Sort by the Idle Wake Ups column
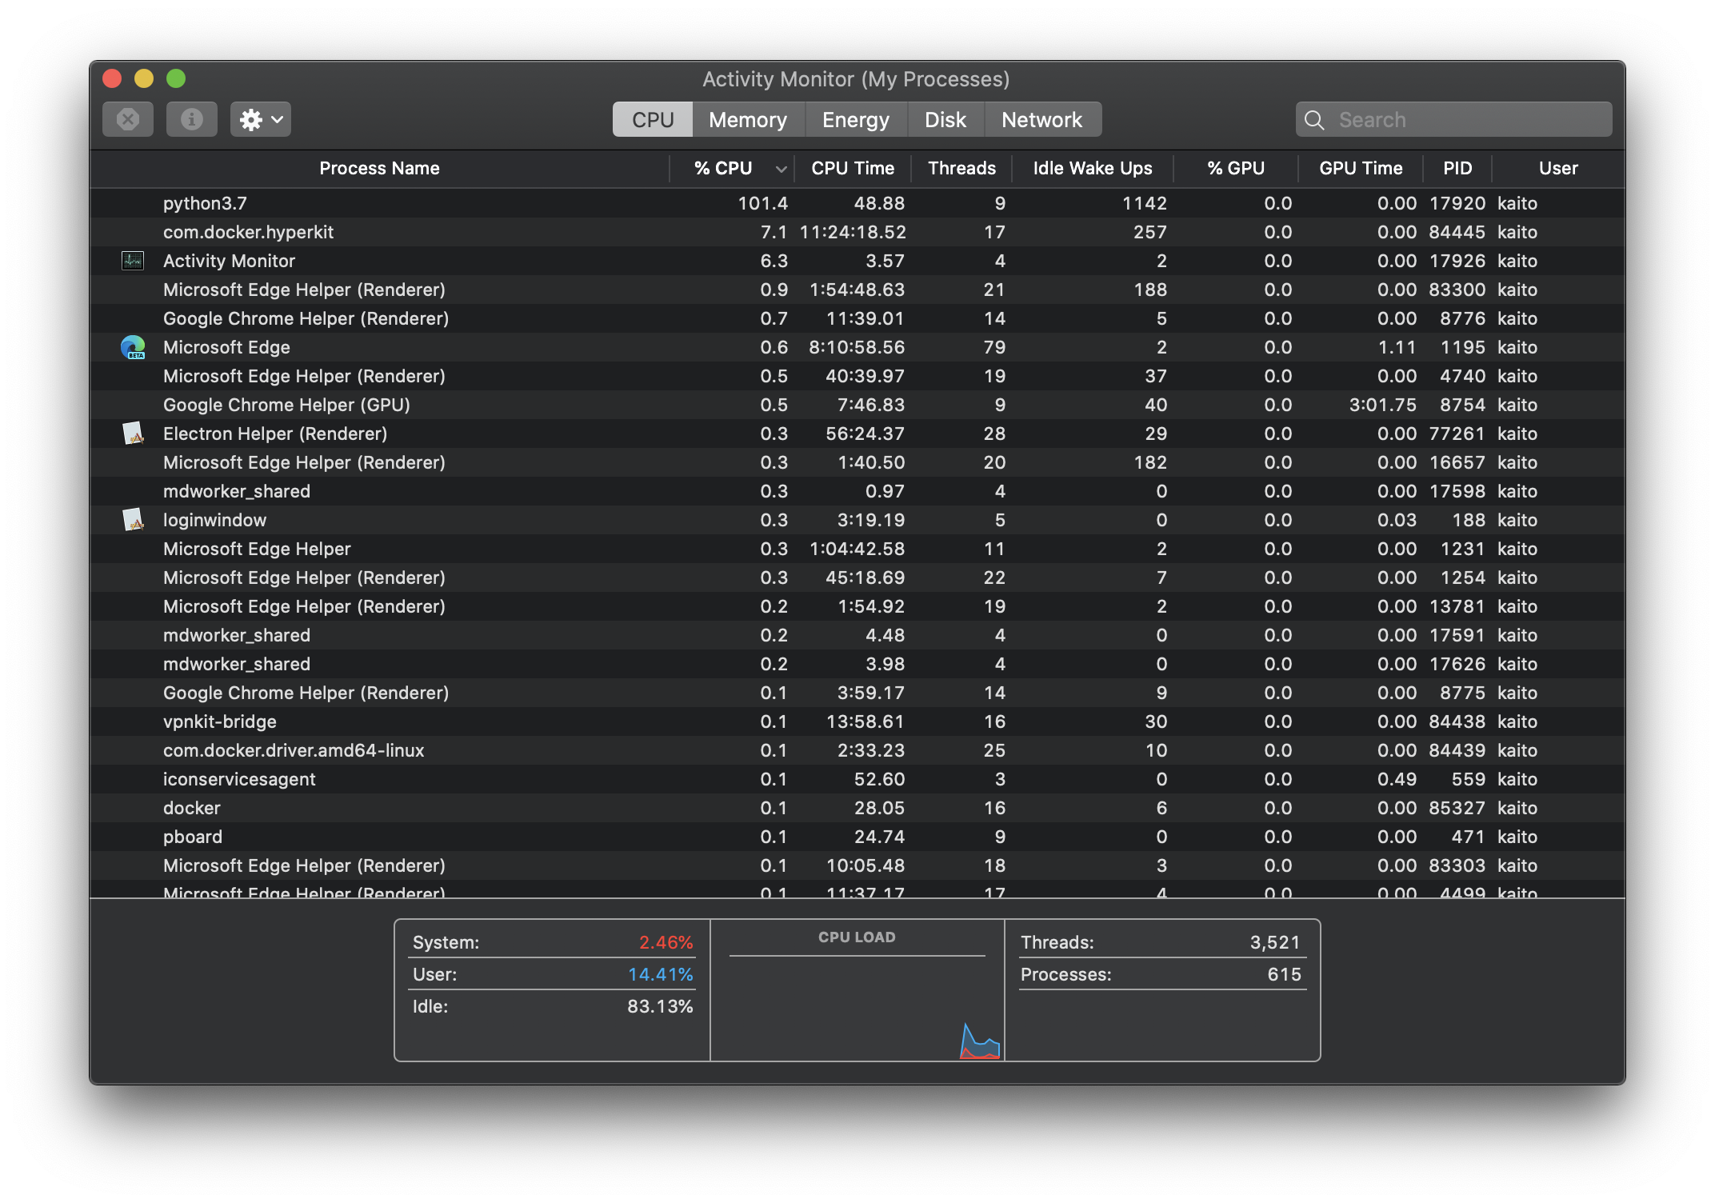Screen dimensions: 1715x1203 coord(1092,169)
